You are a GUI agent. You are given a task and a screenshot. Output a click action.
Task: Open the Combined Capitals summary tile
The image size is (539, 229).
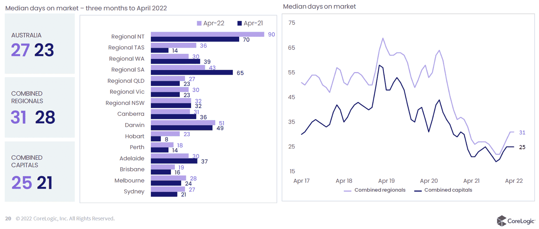(40, 171)
